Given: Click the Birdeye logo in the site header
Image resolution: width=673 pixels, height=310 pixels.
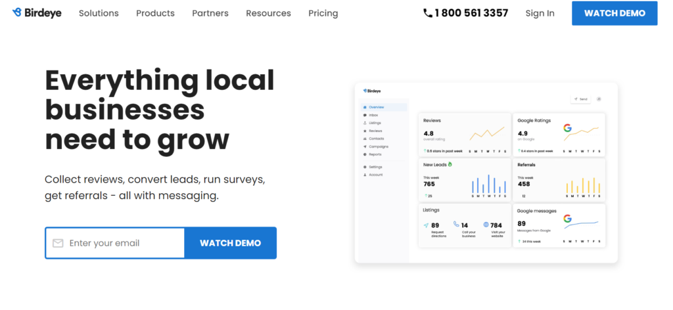Looking at the screenshot, I should (x=37, y=13).
